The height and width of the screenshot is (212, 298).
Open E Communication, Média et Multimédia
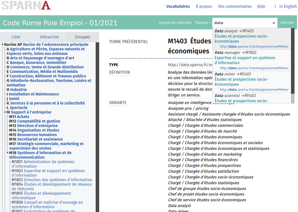pyautogui.click(x=42, y=72)
